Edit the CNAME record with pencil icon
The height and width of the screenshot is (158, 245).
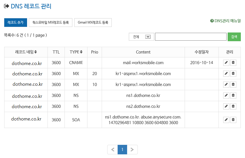click(226, 63)
